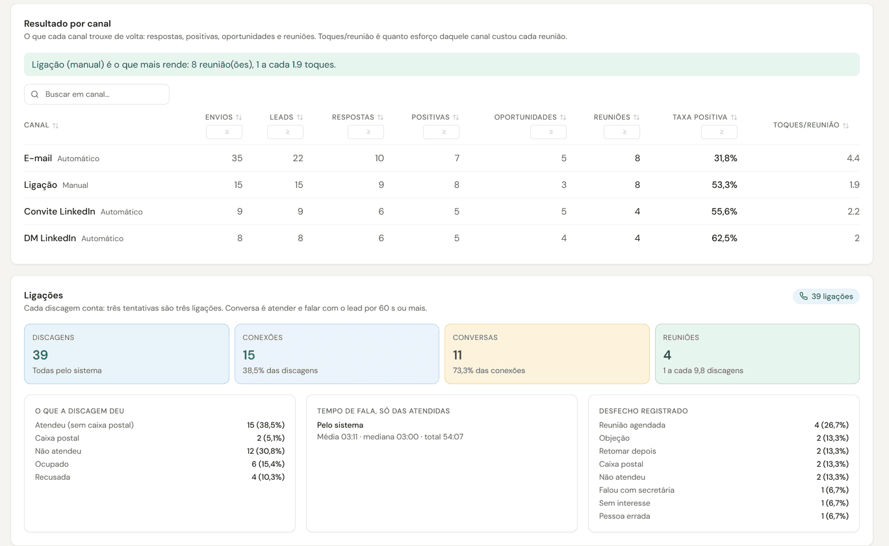This screenshot has width=889, height=546.
Task: Sort by Leads column arrows
Action: pyautogui.click(x=300, y=118)
